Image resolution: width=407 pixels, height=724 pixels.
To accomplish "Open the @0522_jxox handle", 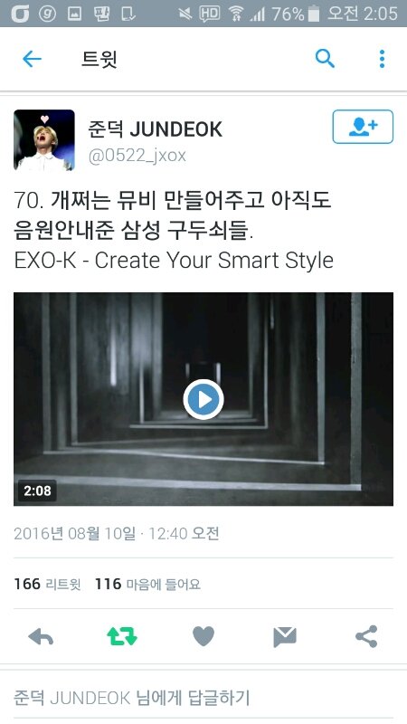I will (137, 156).
